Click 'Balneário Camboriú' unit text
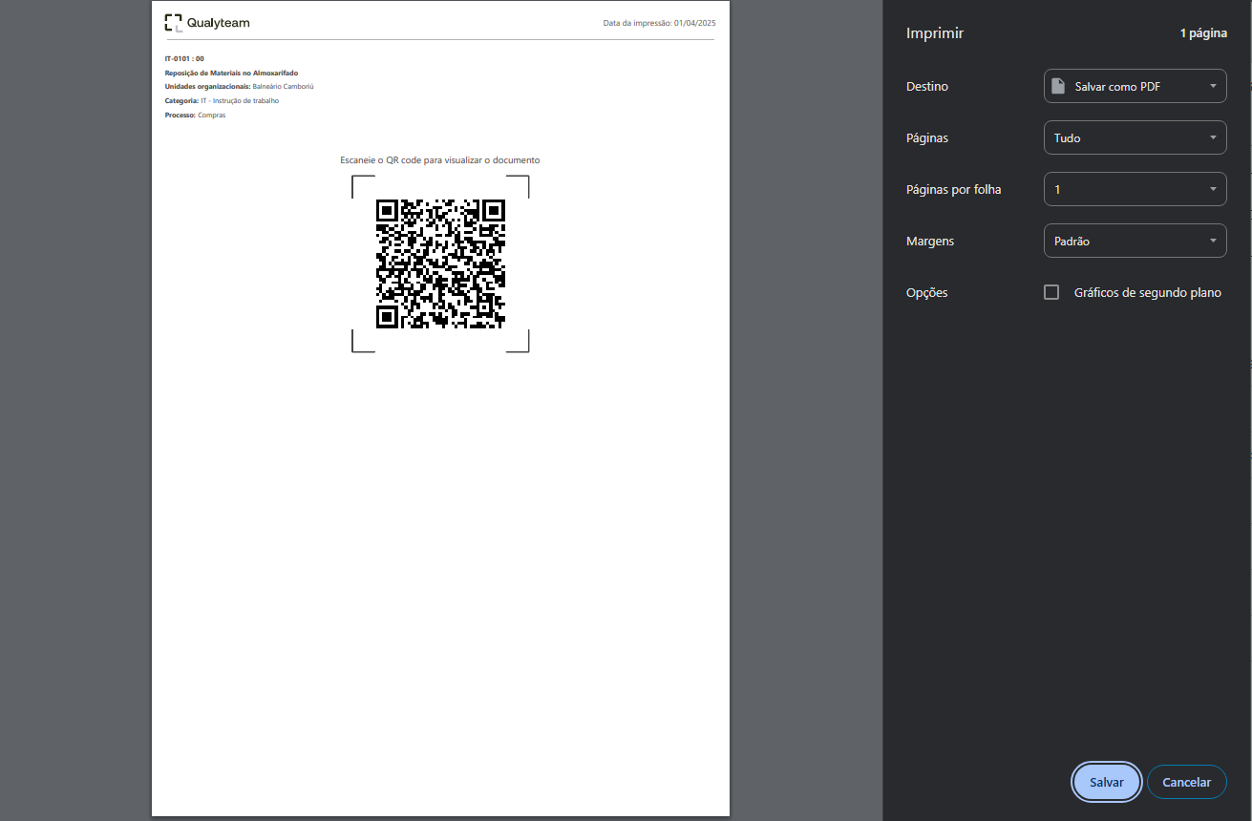Image resolution: width=1252 pixels, height=821 pixels. (283, 86)
